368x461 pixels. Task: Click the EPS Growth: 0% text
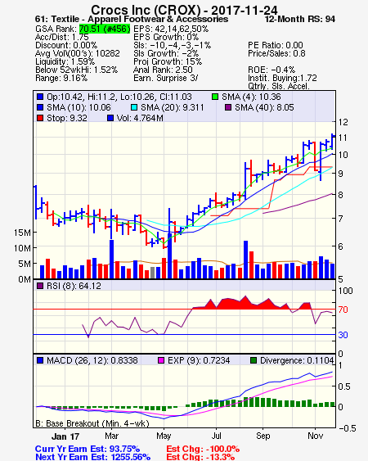(x=166, y=37)
